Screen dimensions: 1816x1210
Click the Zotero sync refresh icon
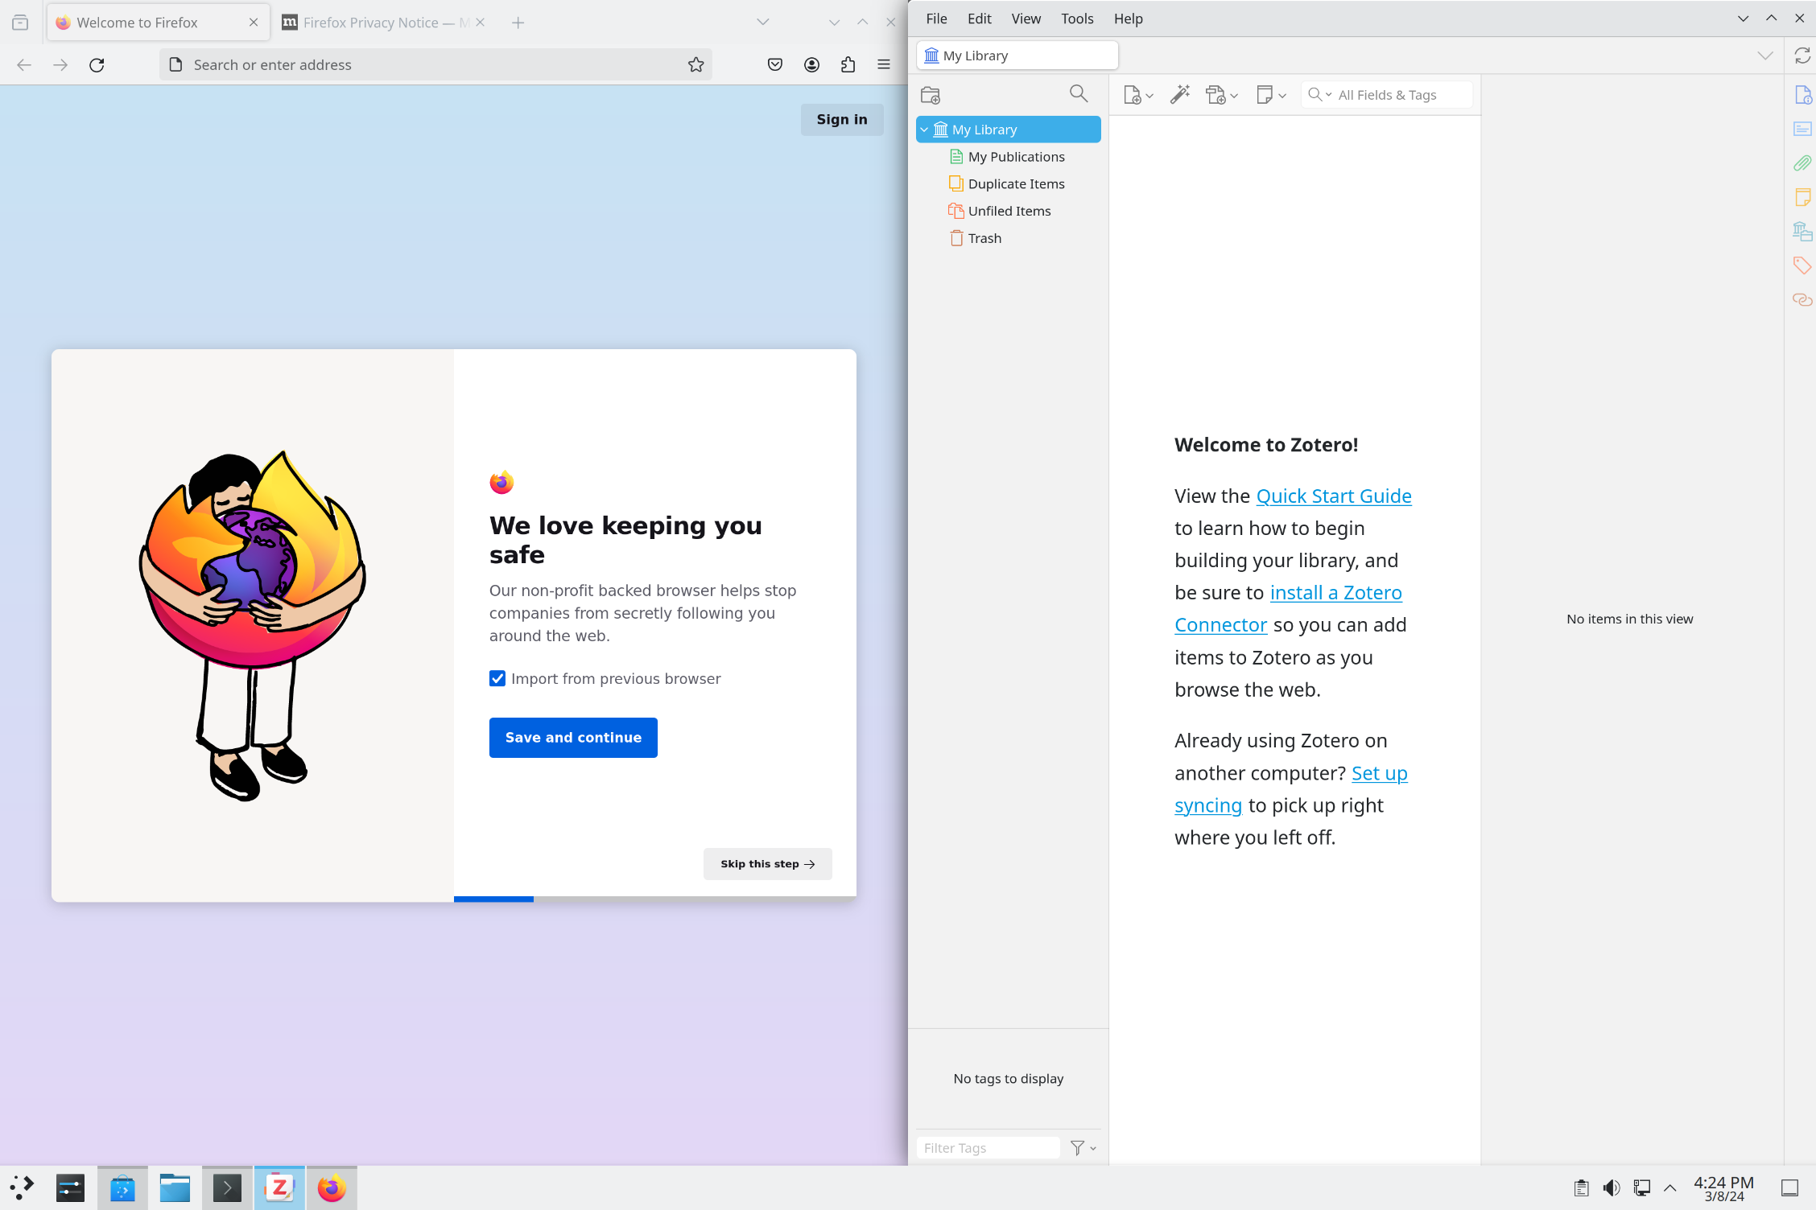click(1802, 56)
